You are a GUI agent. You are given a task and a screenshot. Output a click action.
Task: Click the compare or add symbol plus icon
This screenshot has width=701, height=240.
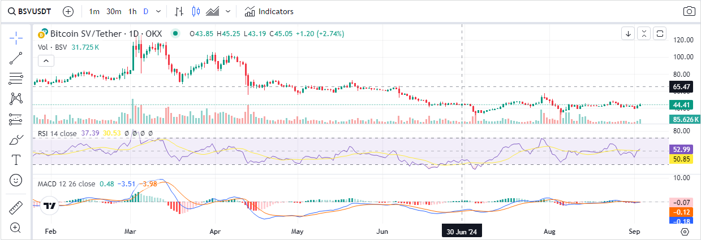[x=68, y=11]
